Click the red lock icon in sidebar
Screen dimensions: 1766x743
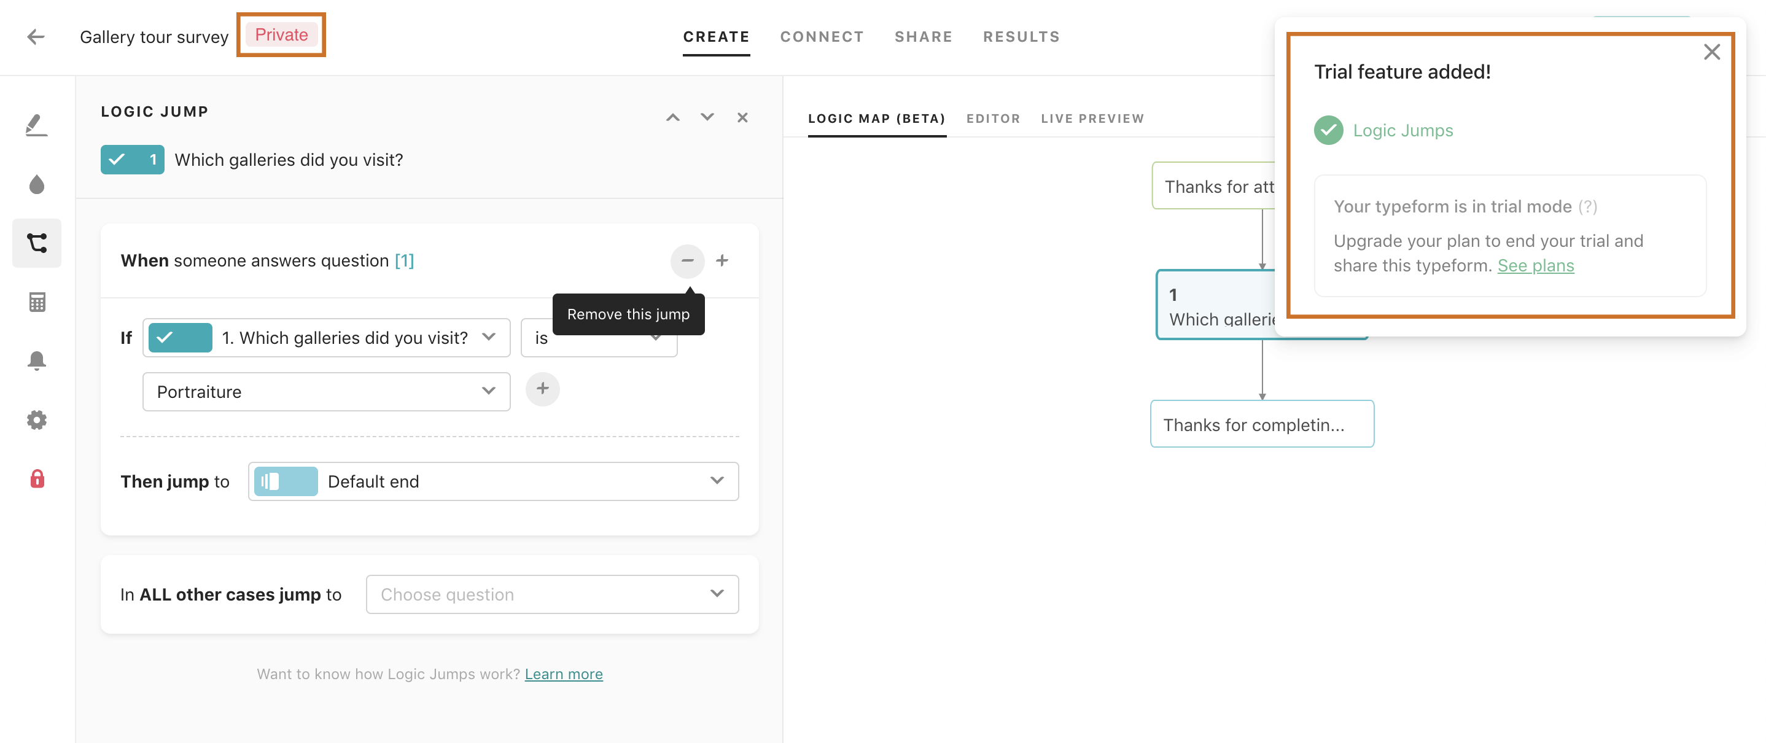click(x=37, y=478)
